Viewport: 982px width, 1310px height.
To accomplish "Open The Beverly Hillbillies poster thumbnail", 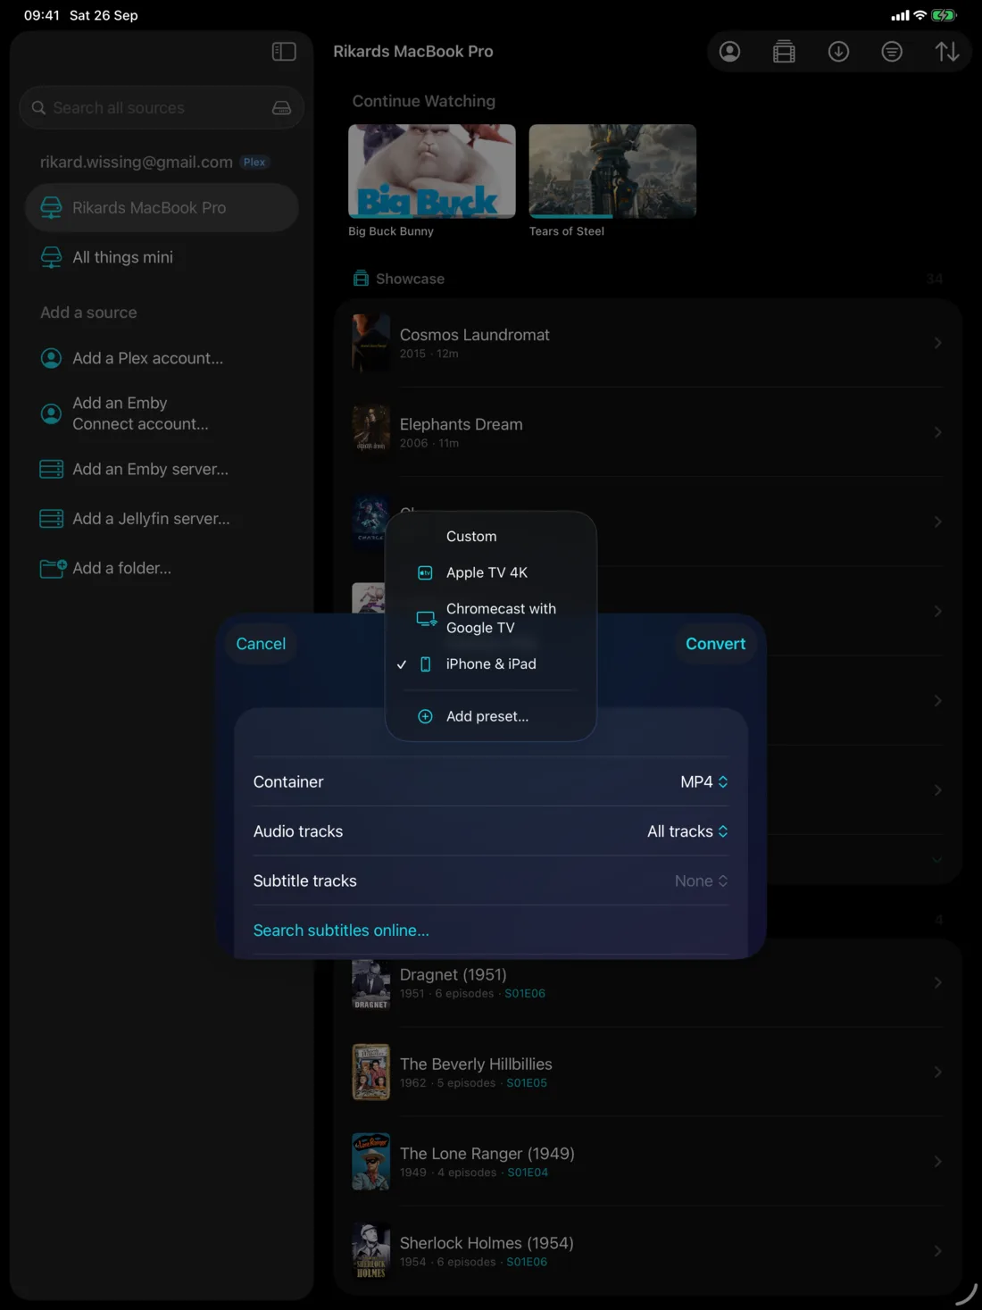I will (370, 1072).
